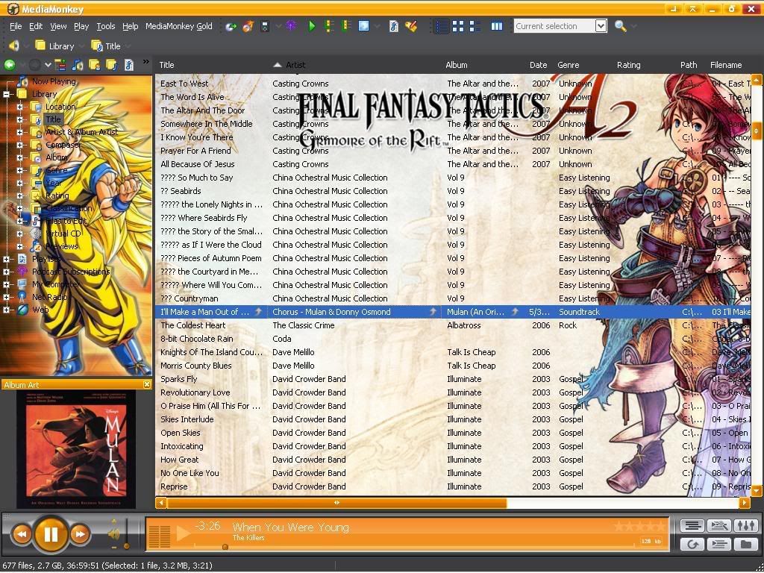Screen dimensions: 764x573
Task: Click the Podcast Subscriptions tree icon
Action: tap(22, 272)
